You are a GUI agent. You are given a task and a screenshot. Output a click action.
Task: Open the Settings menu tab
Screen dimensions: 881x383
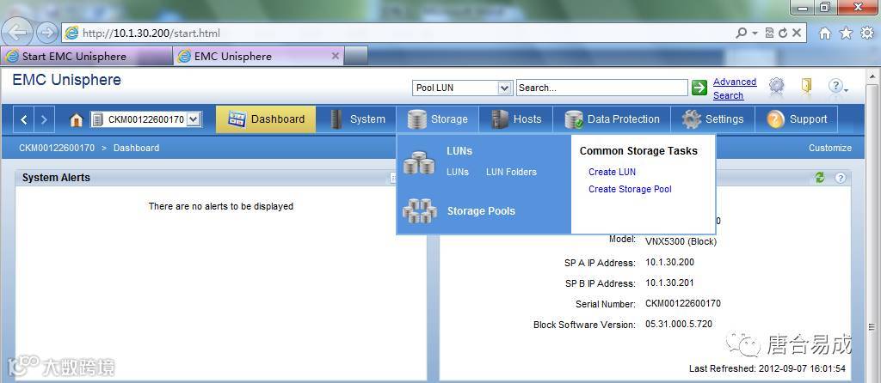(712, 119)
